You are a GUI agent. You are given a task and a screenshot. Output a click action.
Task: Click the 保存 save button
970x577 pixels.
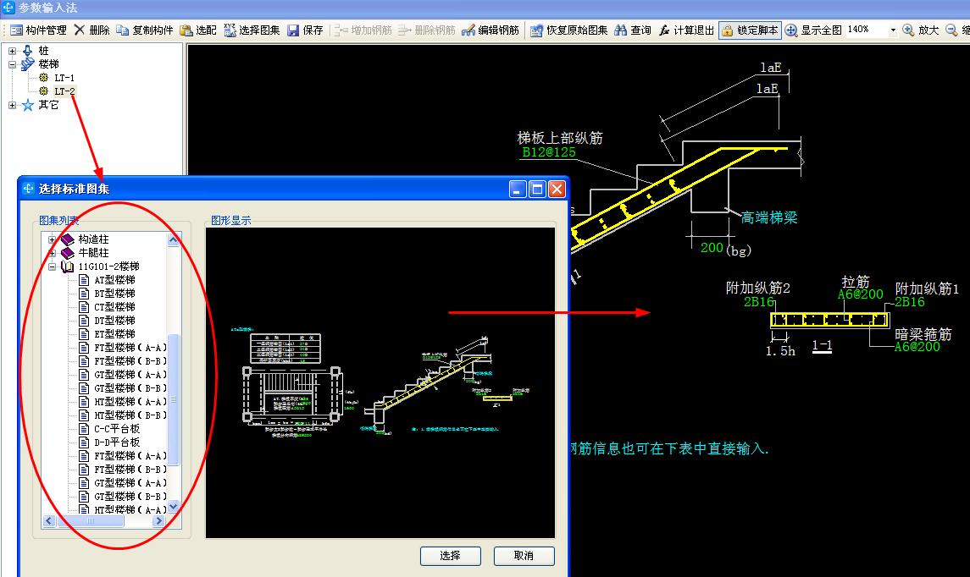(x=306, y=30)
